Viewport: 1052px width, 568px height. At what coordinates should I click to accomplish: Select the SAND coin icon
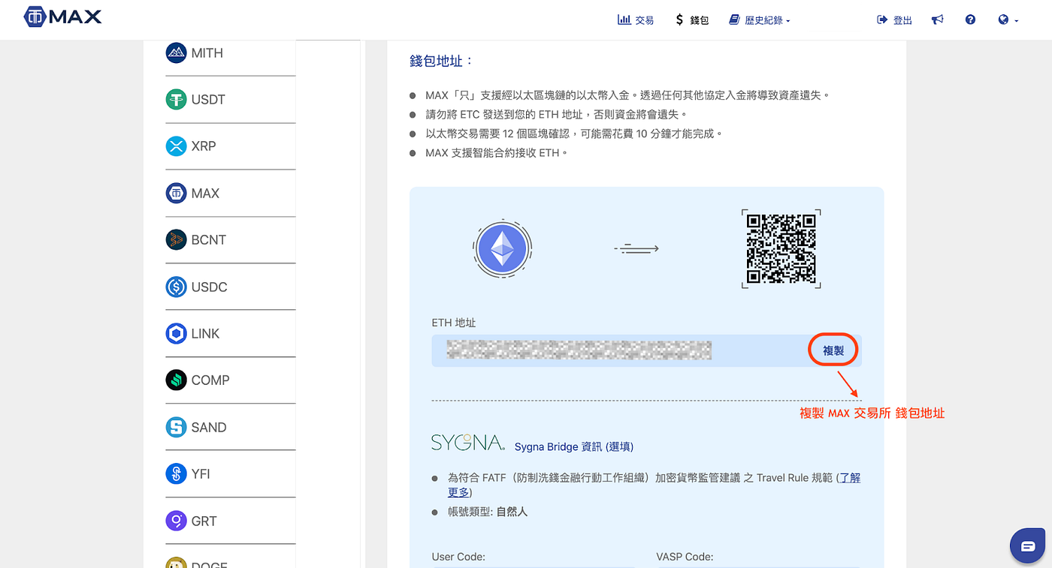(x=176, y=427)
